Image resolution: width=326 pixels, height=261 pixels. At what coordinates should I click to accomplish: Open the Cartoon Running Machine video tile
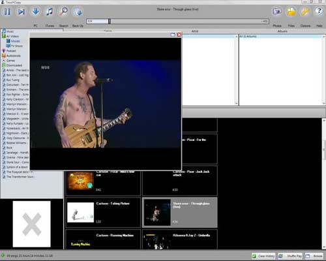tap(103, 239)
